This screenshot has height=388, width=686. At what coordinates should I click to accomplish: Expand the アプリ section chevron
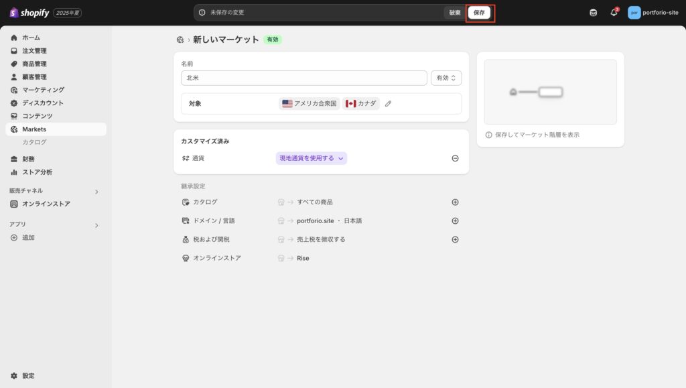point(96,225)
